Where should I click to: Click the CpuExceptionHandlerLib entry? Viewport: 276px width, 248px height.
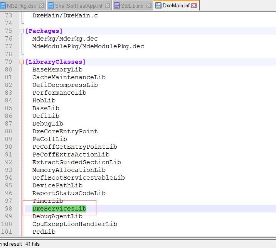pos(75,224)
